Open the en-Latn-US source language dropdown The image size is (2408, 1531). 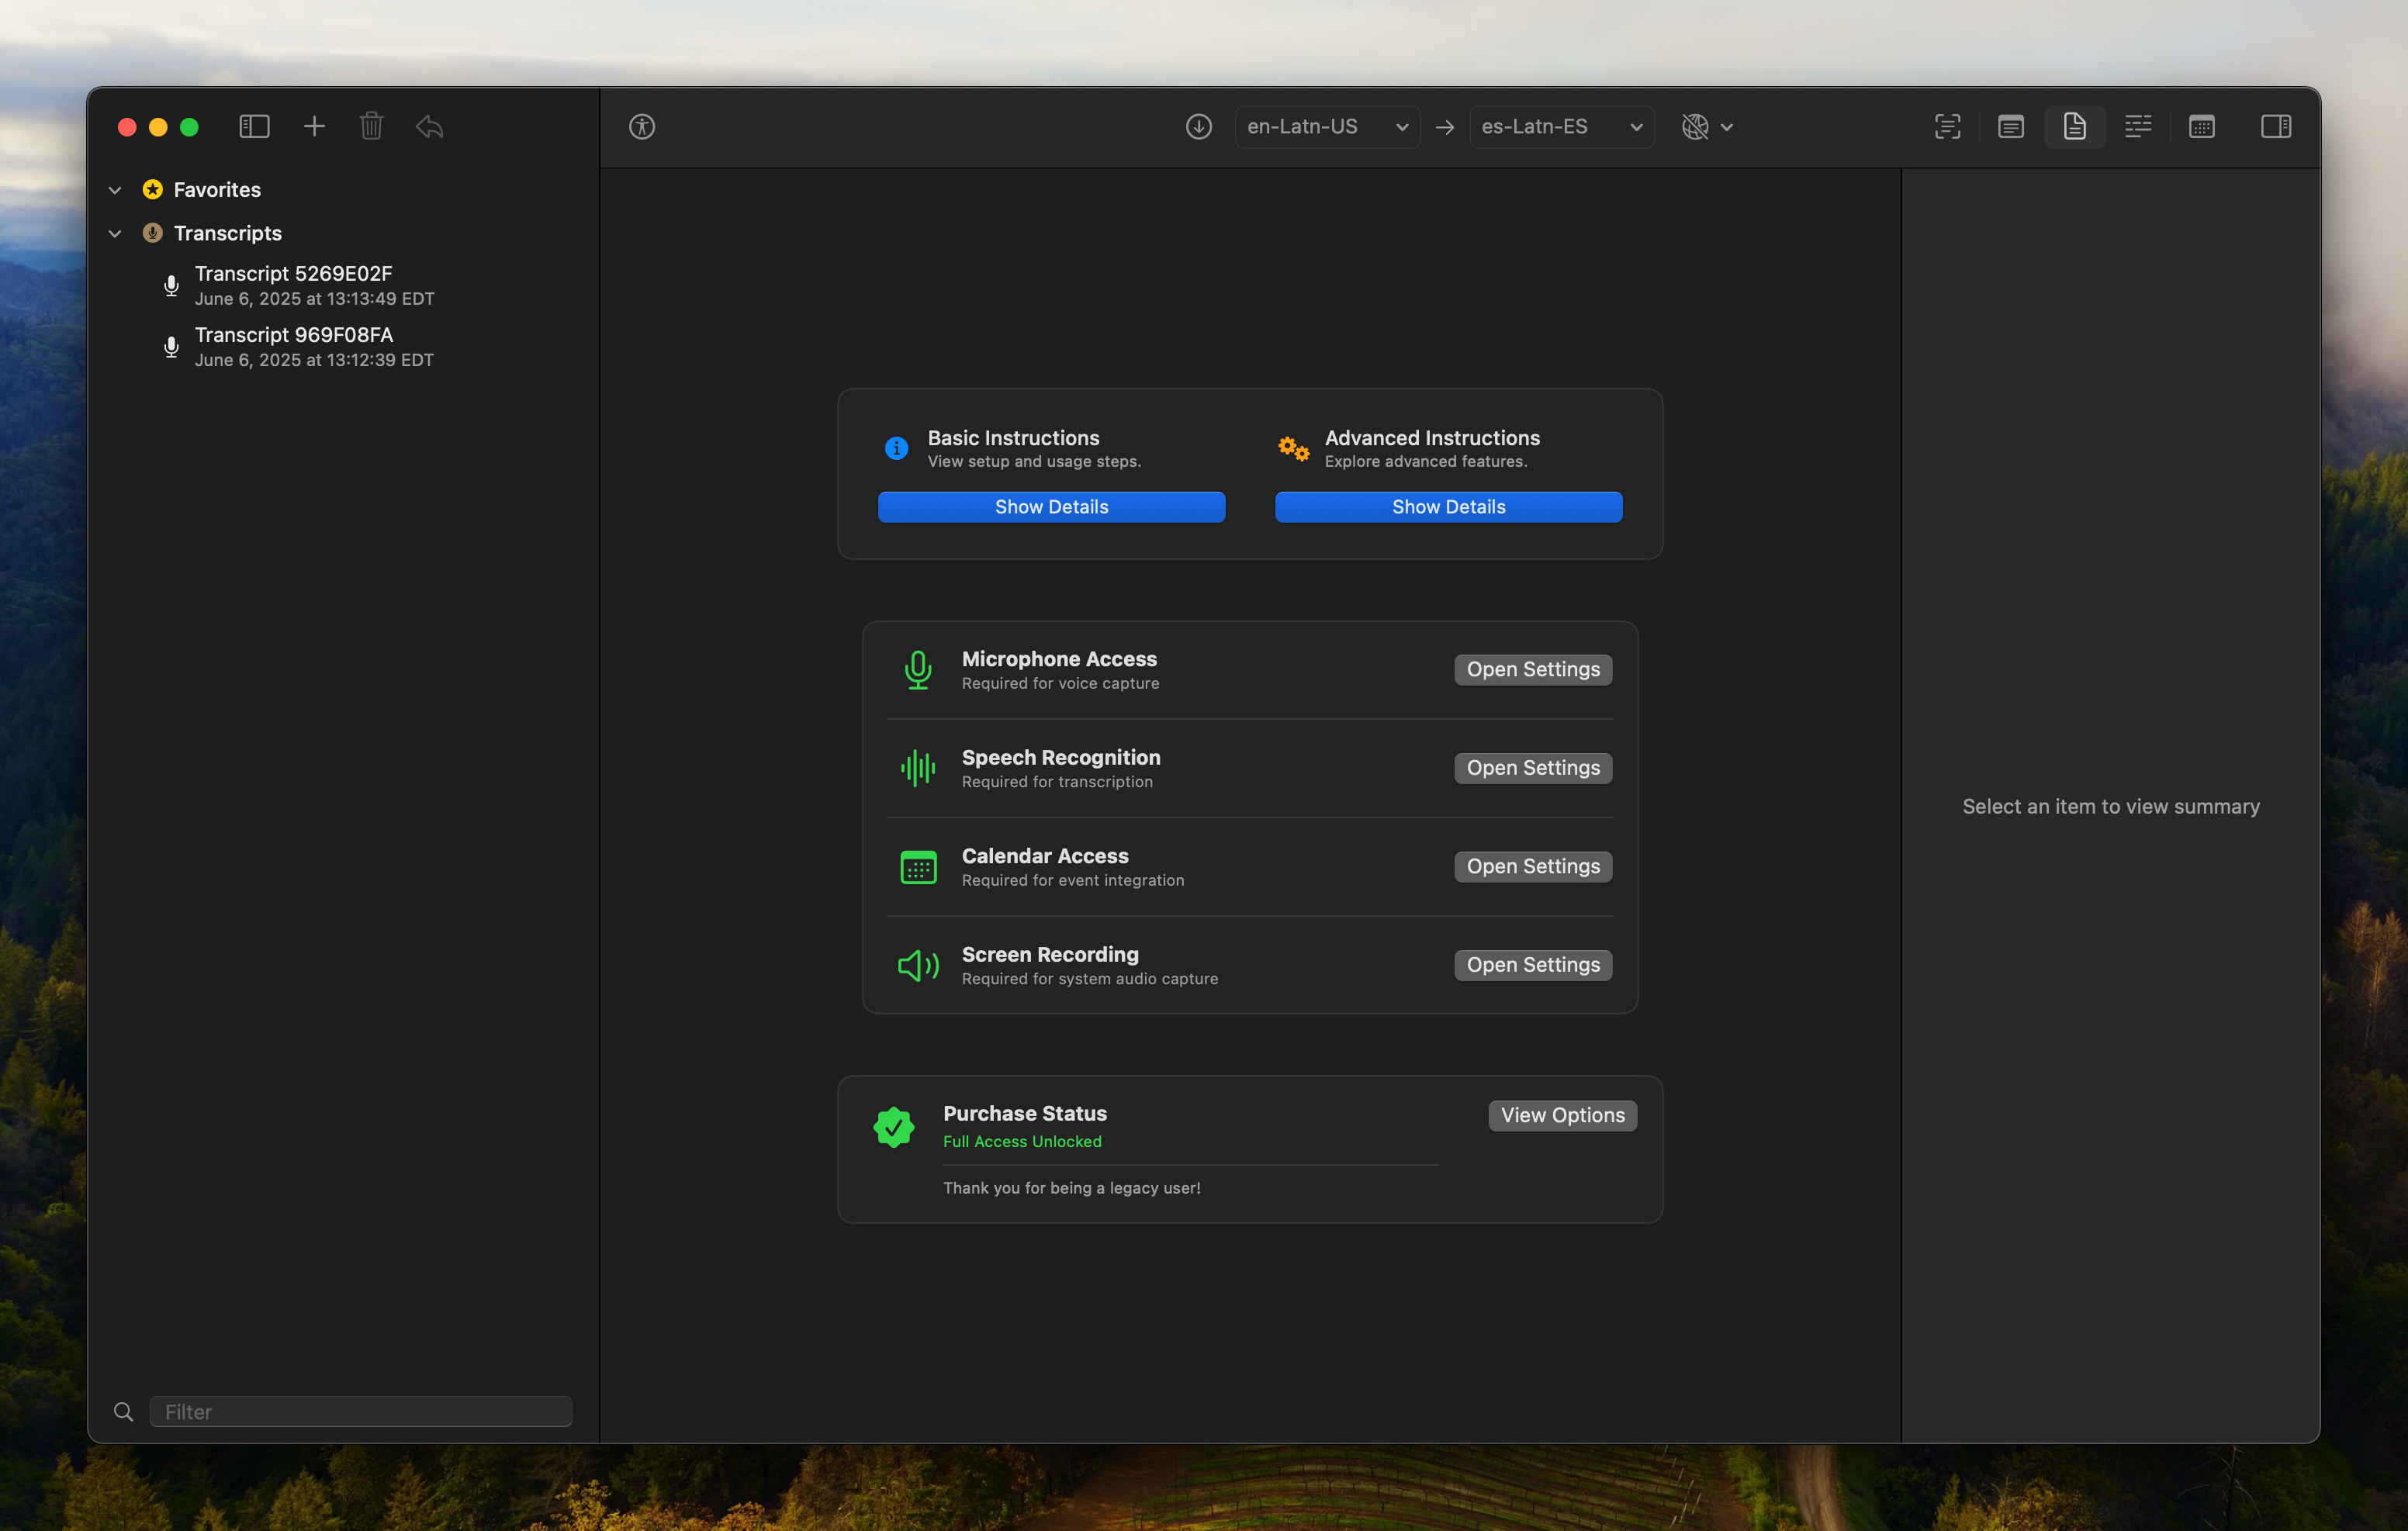(x=1326, y=127)
